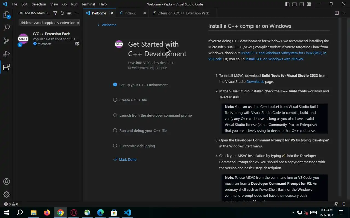The width and height of the screenshot is (350, 218).
Task: Open the Terminal menu
Action: pos(88,4)
